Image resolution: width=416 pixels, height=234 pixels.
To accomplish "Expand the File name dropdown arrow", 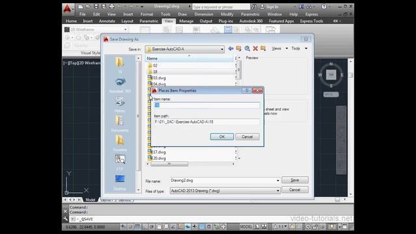I will click(x=278, y=181).
